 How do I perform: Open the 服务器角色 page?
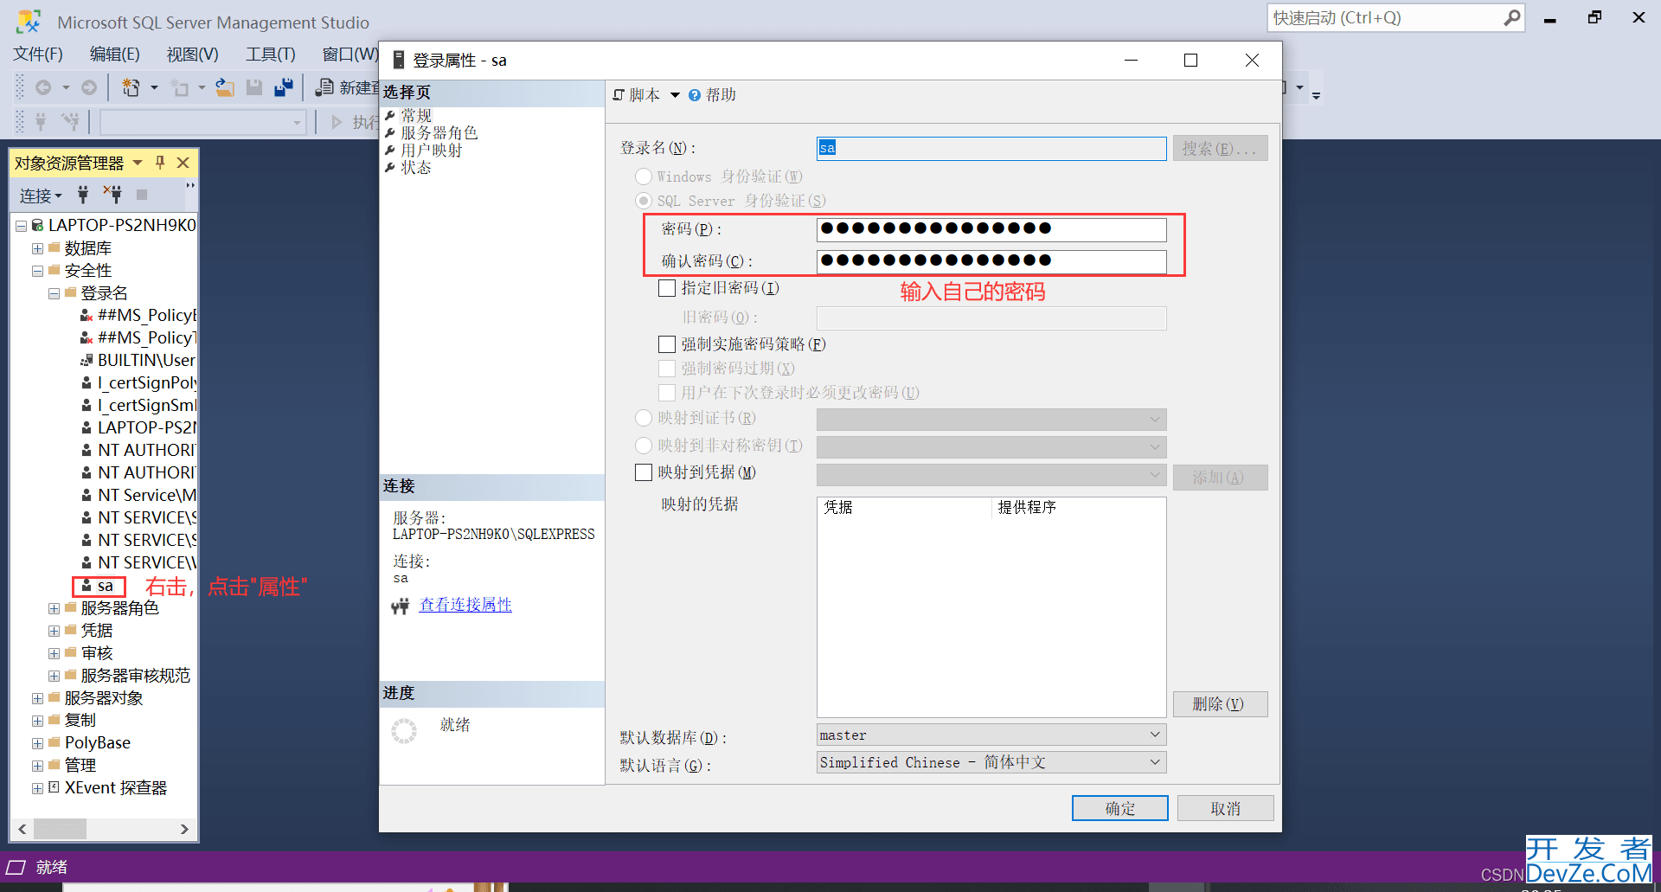coord(439,132)
